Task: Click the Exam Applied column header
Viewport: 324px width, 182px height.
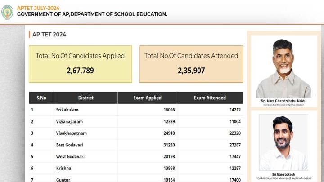Action: [147, 98]
